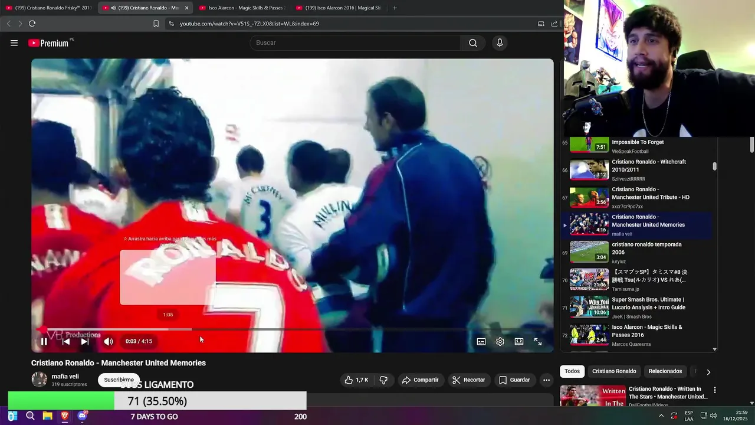Image resolution: width=755 pixels, height=425 pixels.
Task: Open the ESP LAA keyboard language switcher
Action: (689, 416)
